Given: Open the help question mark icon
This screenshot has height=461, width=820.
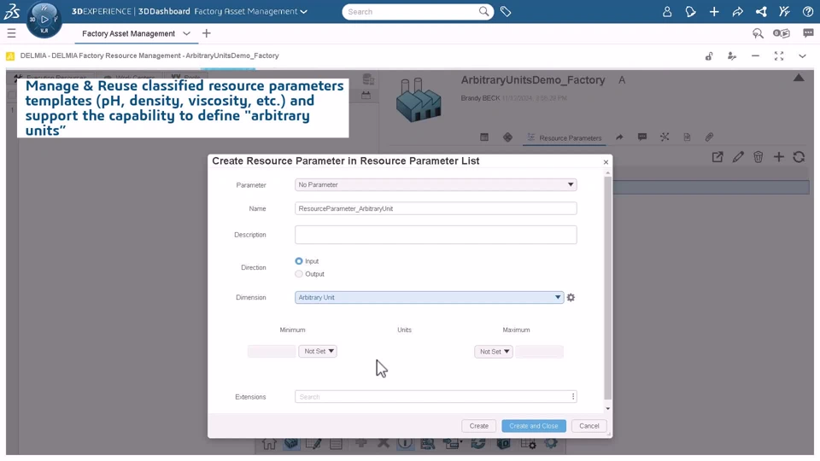Looking at the screenshot, I should (807, 11).
